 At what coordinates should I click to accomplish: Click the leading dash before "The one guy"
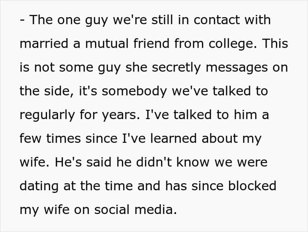tap(22, 21)
